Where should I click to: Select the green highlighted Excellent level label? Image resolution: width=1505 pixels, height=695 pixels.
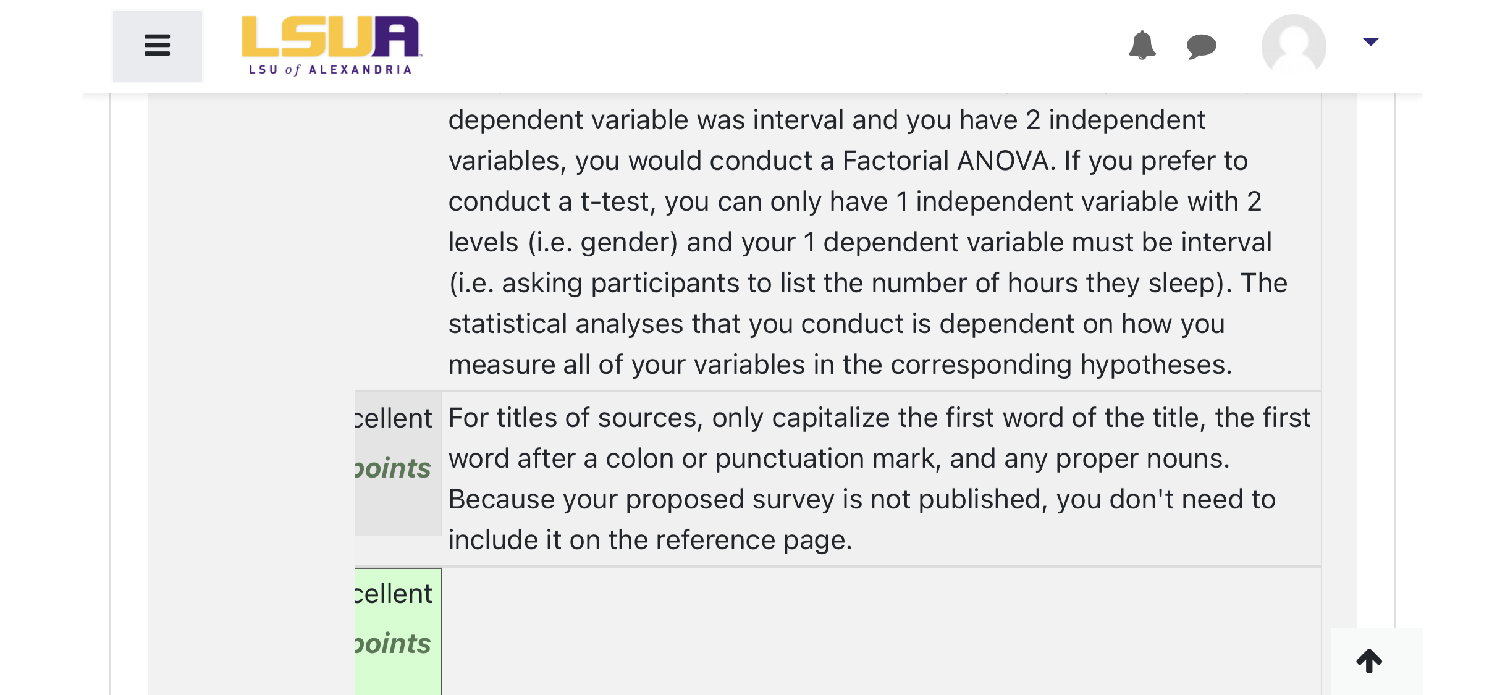[394, 594]
